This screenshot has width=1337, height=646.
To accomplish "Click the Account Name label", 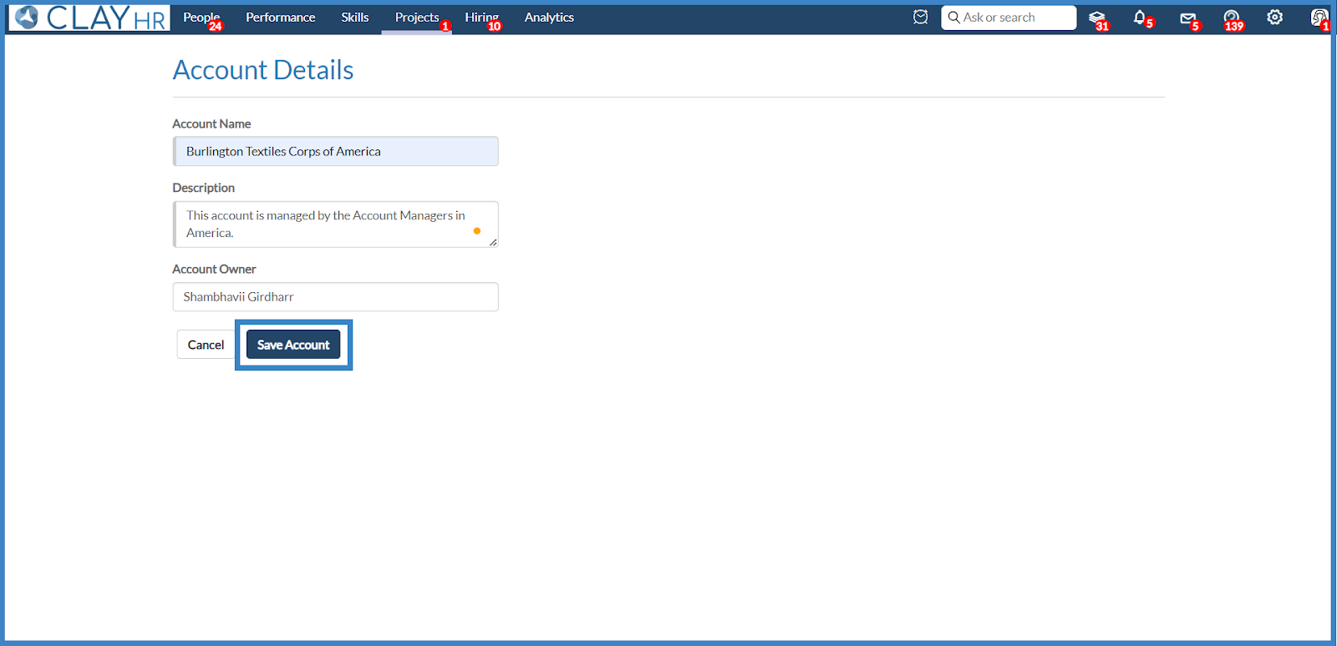I will (x=211, y=124).
